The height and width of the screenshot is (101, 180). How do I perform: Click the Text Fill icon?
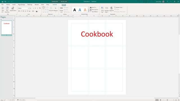click(x=91, y=7)
